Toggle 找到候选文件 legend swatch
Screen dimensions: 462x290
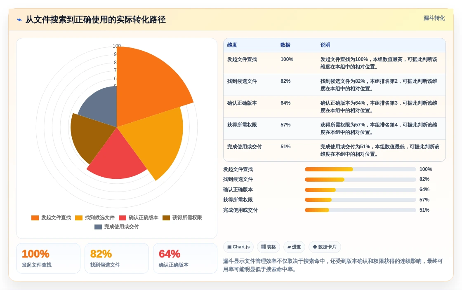click(79, 218)
